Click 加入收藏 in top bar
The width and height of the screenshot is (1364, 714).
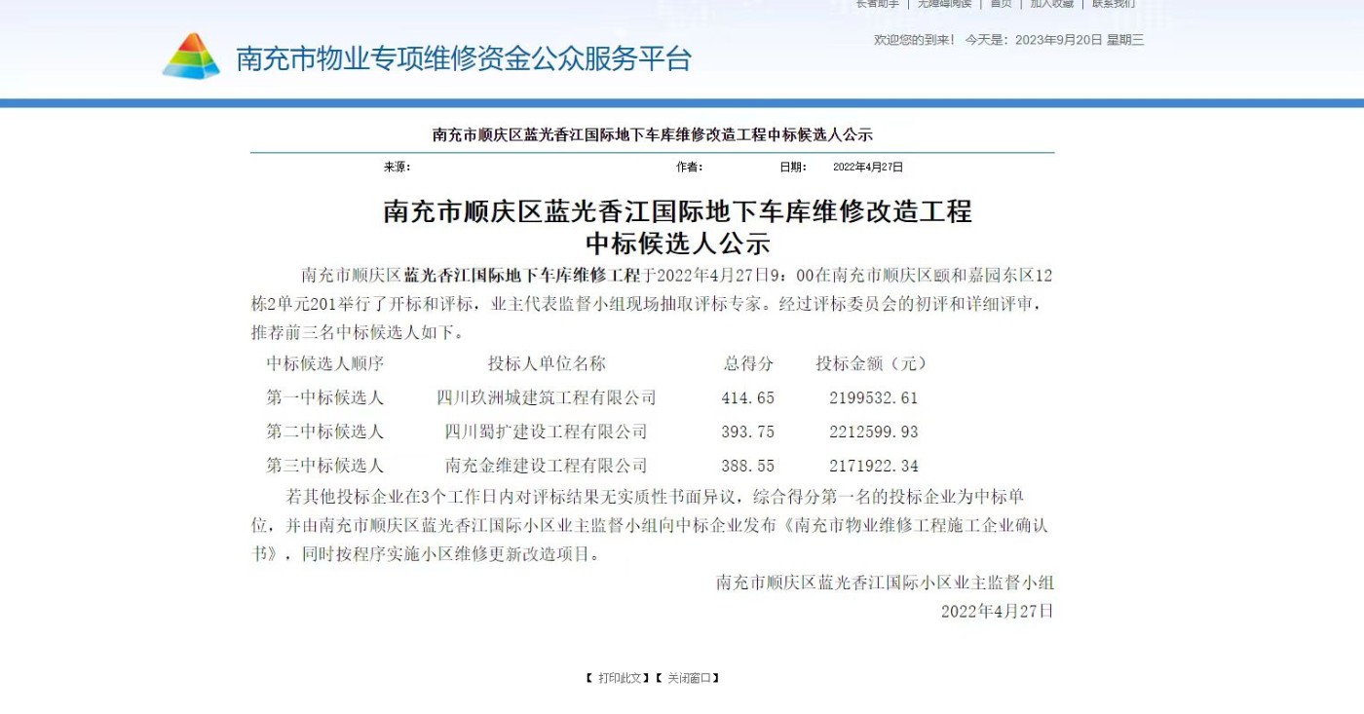click(x=1052, y=4)
